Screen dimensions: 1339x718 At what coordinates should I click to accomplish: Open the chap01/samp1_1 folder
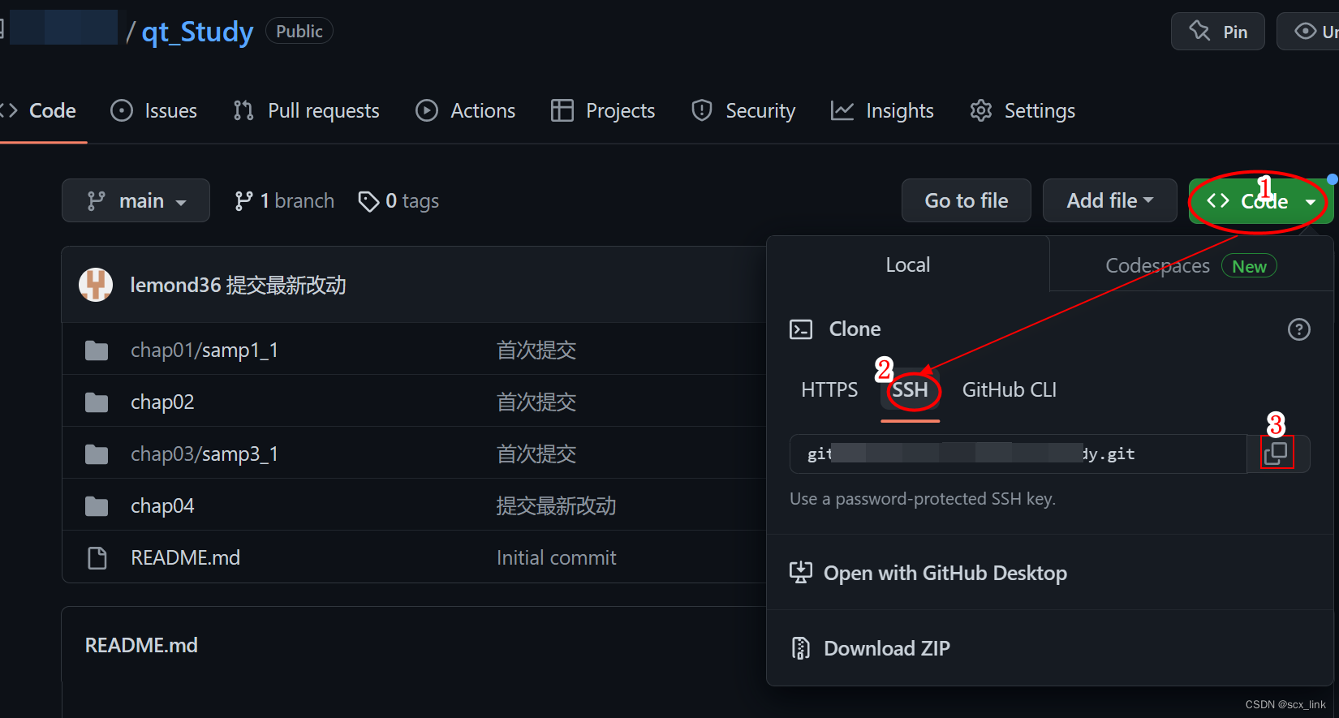(x=205, y=350)
